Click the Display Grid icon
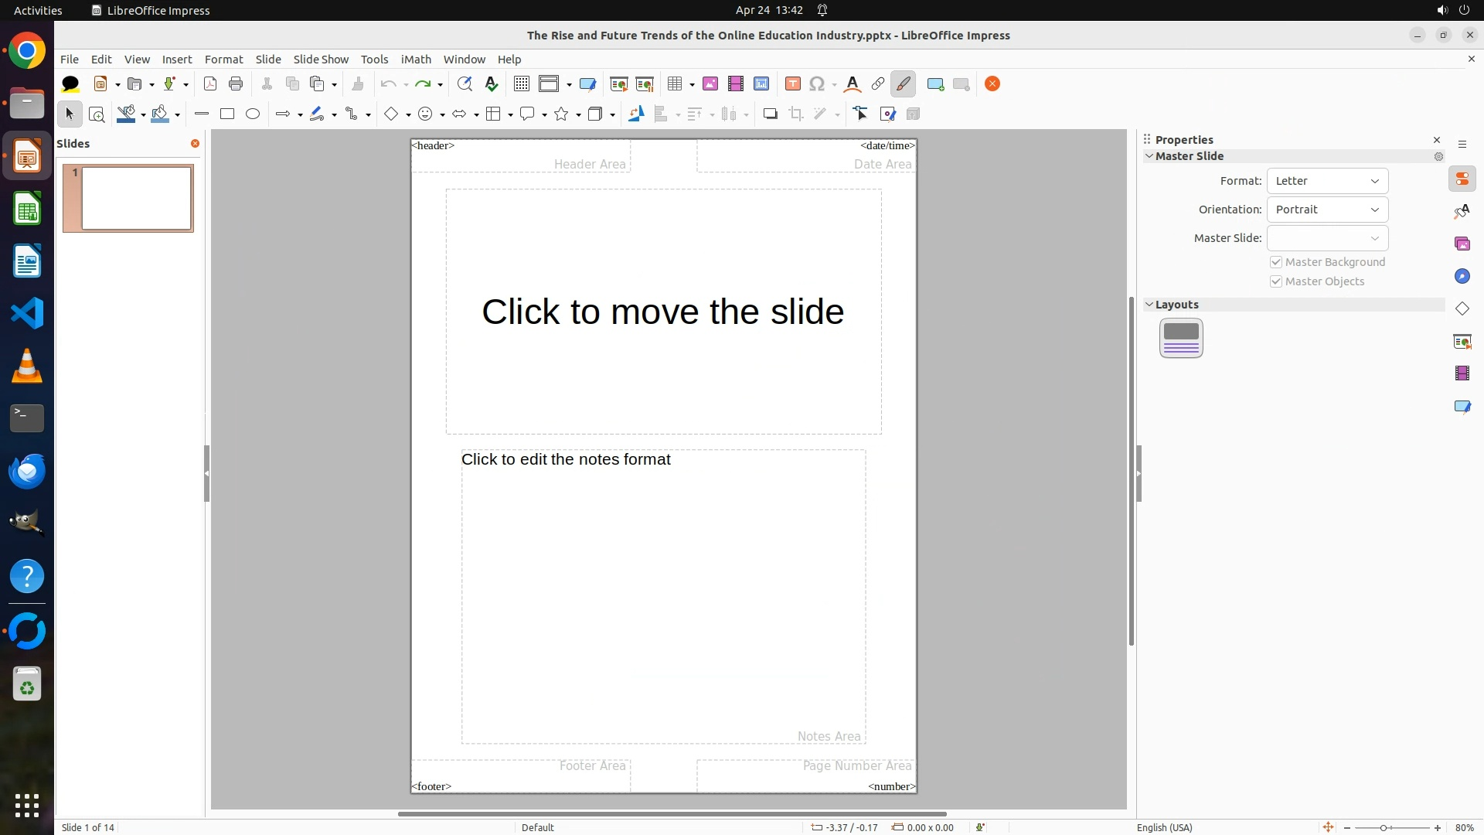The height and width of the screenshot is (835, 1484). tap(522, 84)
